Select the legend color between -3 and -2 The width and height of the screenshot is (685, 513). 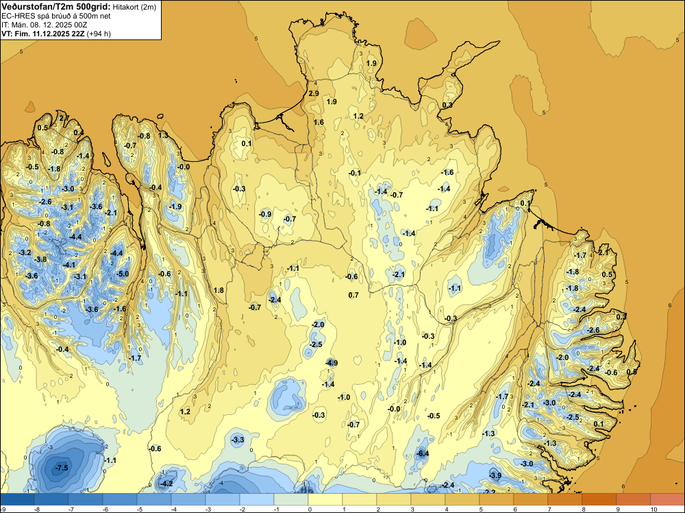tap(223, 499)
